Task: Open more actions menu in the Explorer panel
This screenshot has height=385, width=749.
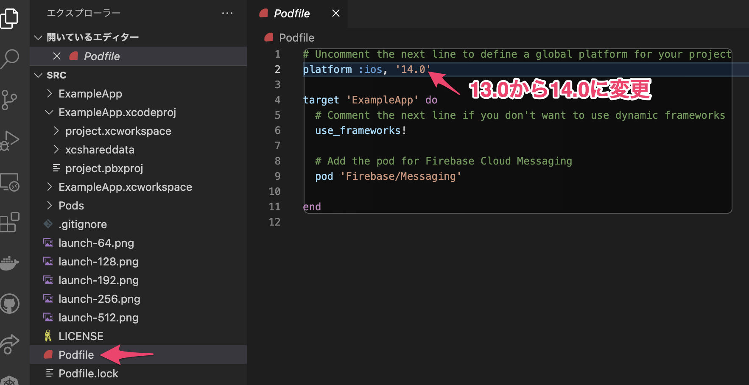Action: [227, 13]
